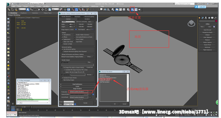Click the Save File quick access icon
Screen dimensions: 221x118
coord(18,4)
